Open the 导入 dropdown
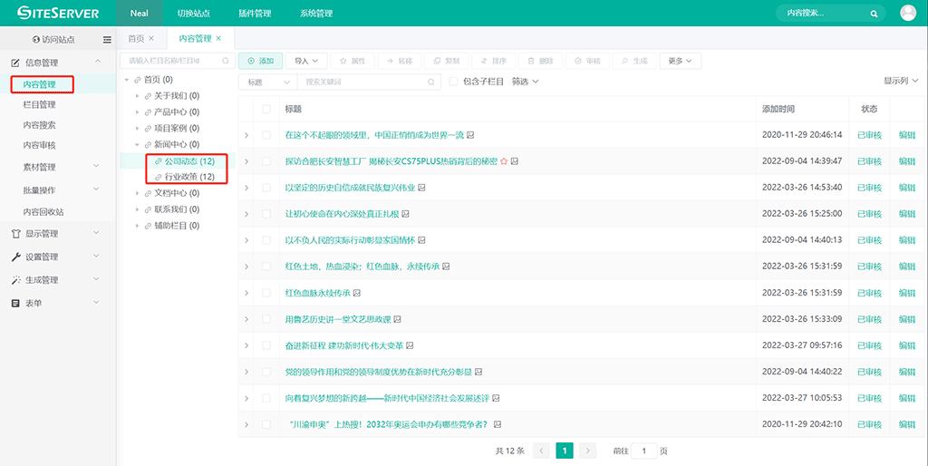 (306, 61)
